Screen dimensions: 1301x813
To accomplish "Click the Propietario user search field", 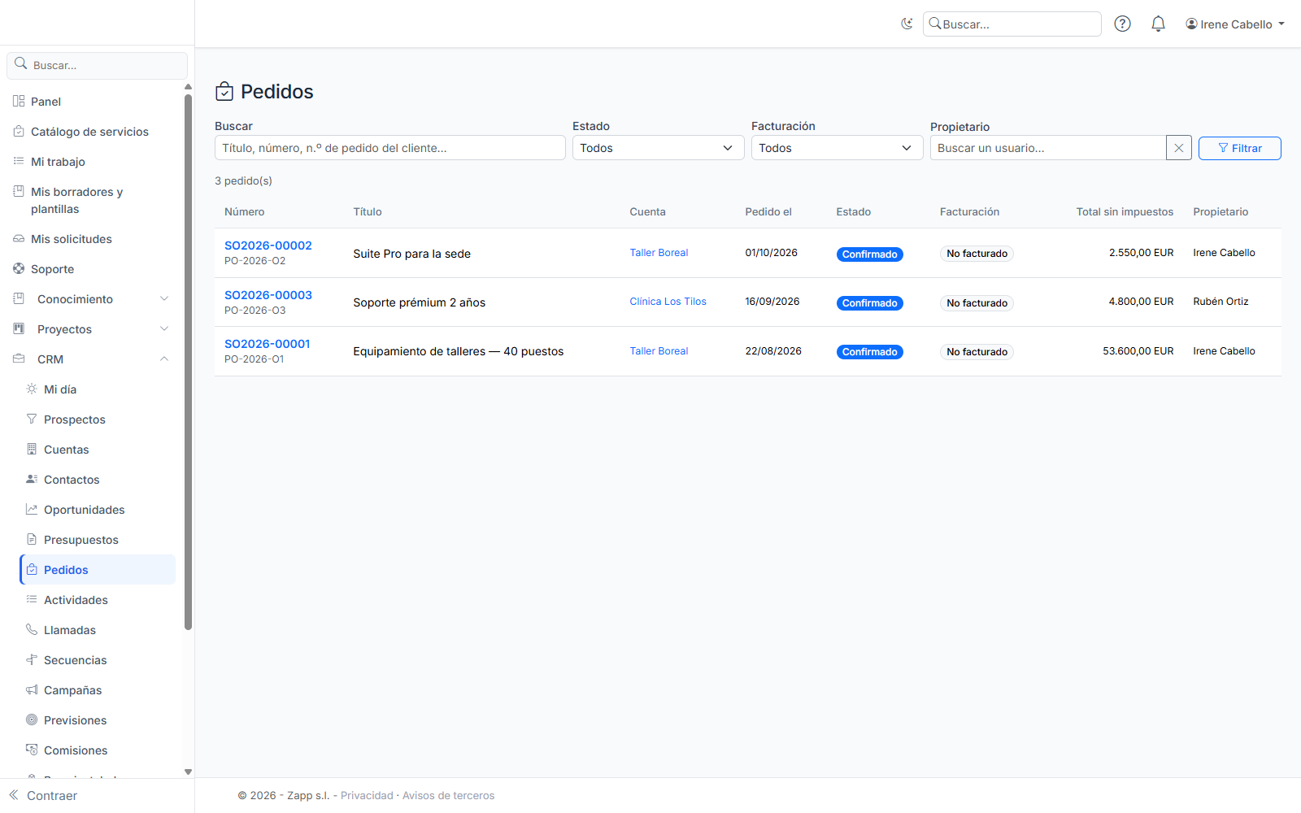I will tap(1048, 148).
